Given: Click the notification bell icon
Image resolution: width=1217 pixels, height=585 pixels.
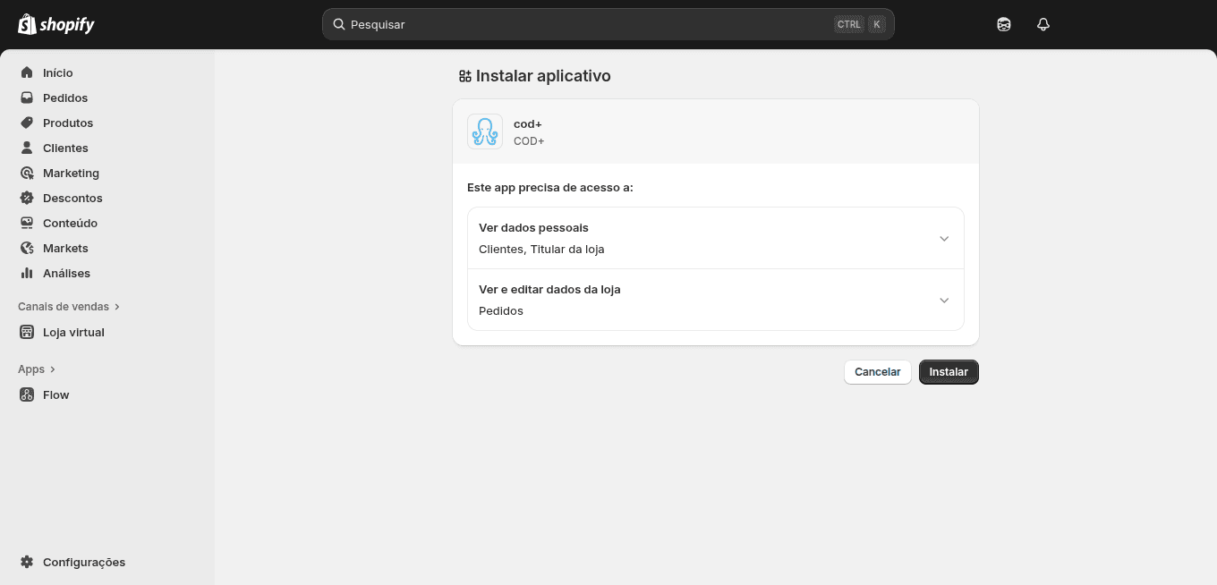Looking at the screenshot, I should 1043,24.
